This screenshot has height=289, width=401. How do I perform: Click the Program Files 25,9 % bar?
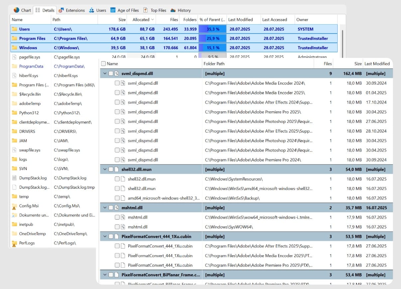point(212,38)
